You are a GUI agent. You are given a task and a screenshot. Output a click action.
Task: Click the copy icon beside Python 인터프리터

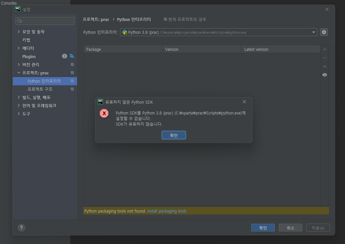point(72,81)
